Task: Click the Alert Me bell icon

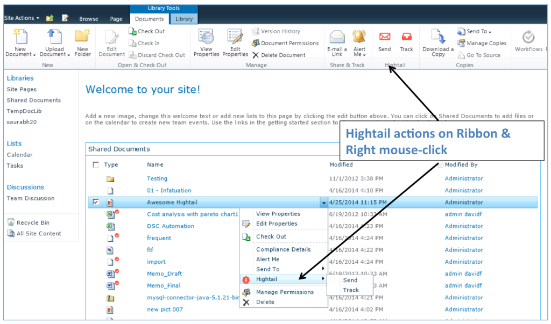Action: click(x=359, y=37)
